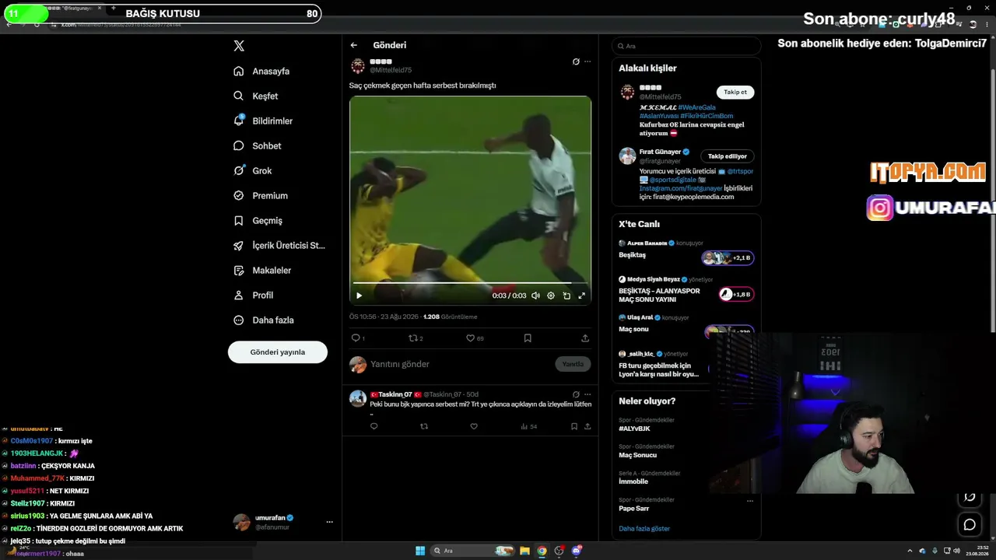
Task: Repost the main post
Action: 416,338
